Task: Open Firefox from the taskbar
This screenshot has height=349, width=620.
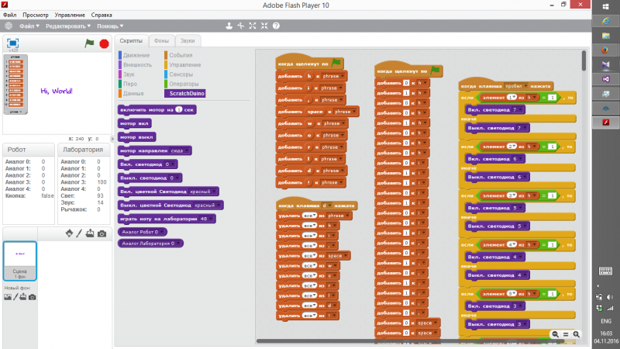Action: pos(605,50)
